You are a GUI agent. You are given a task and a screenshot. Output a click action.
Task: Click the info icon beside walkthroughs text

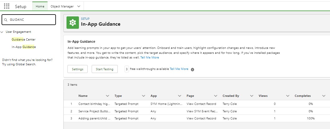pos(192,69)
